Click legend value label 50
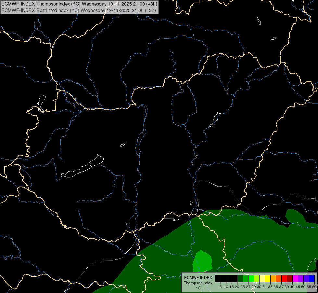The image size is (318, 293). click(303, 287)
